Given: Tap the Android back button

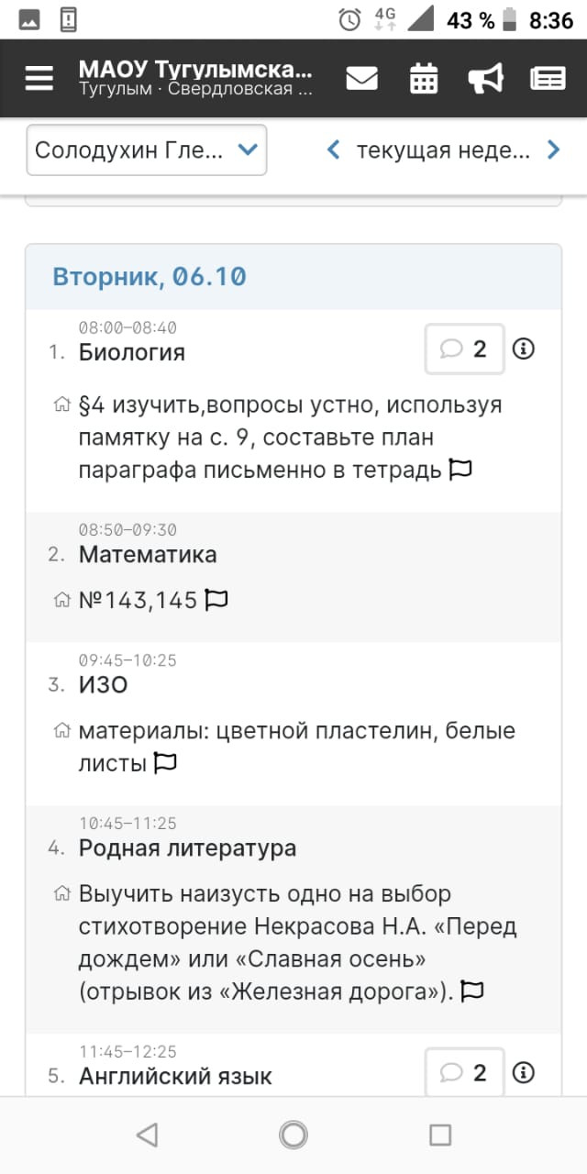Looking at the screenshot, I should (147, 1135).
